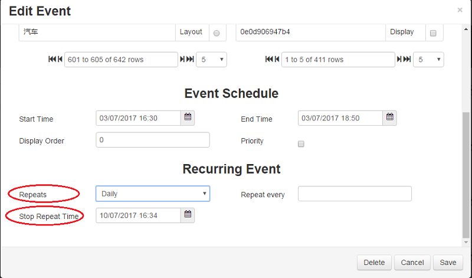Enable the Priority checkbox
Image resolution: width=472 pixels, height=278 pixels.
tap(301, 143)
